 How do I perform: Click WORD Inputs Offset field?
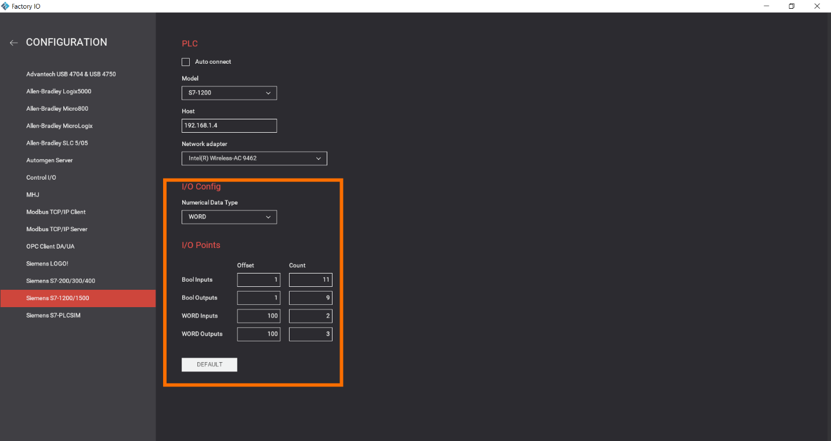click(x=259, y=316)
